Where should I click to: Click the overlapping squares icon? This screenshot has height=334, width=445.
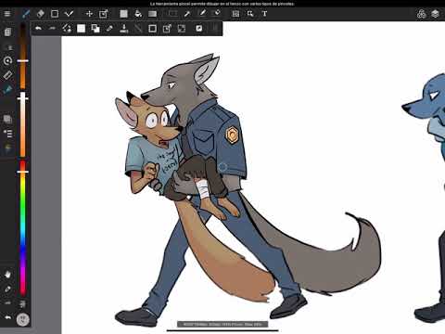click(x=95, y=29)
